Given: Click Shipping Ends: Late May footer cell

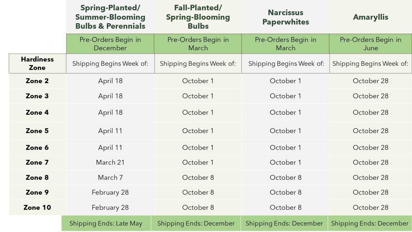Looking at the screenshot, I should click(x=106, y=223).
